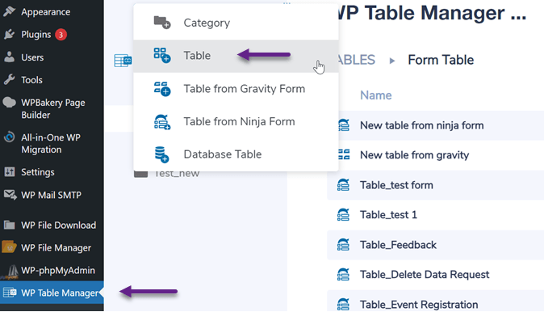Click icon beside Table_Feedback

[x=344, y=245]
